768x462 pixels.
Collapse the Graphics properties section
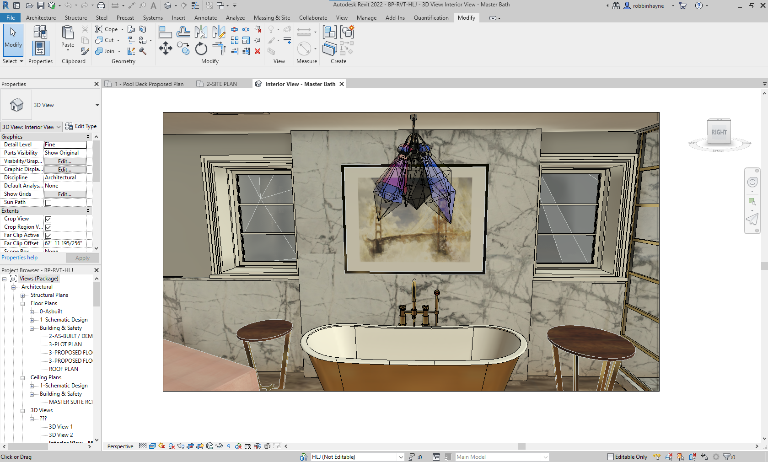[x=88, y=137]
